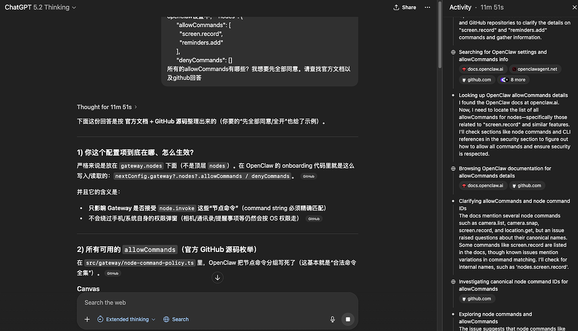The height and width of the screenshot is (331, 578).
Task: Click the microphone dictation icon
Action: tap(332, 319)
